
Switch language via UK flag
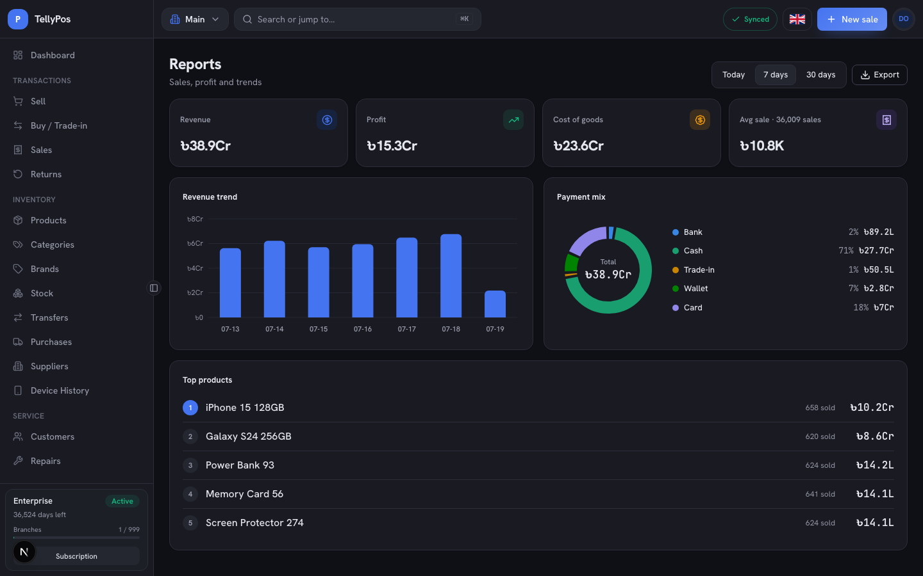[x=797, y=19]
